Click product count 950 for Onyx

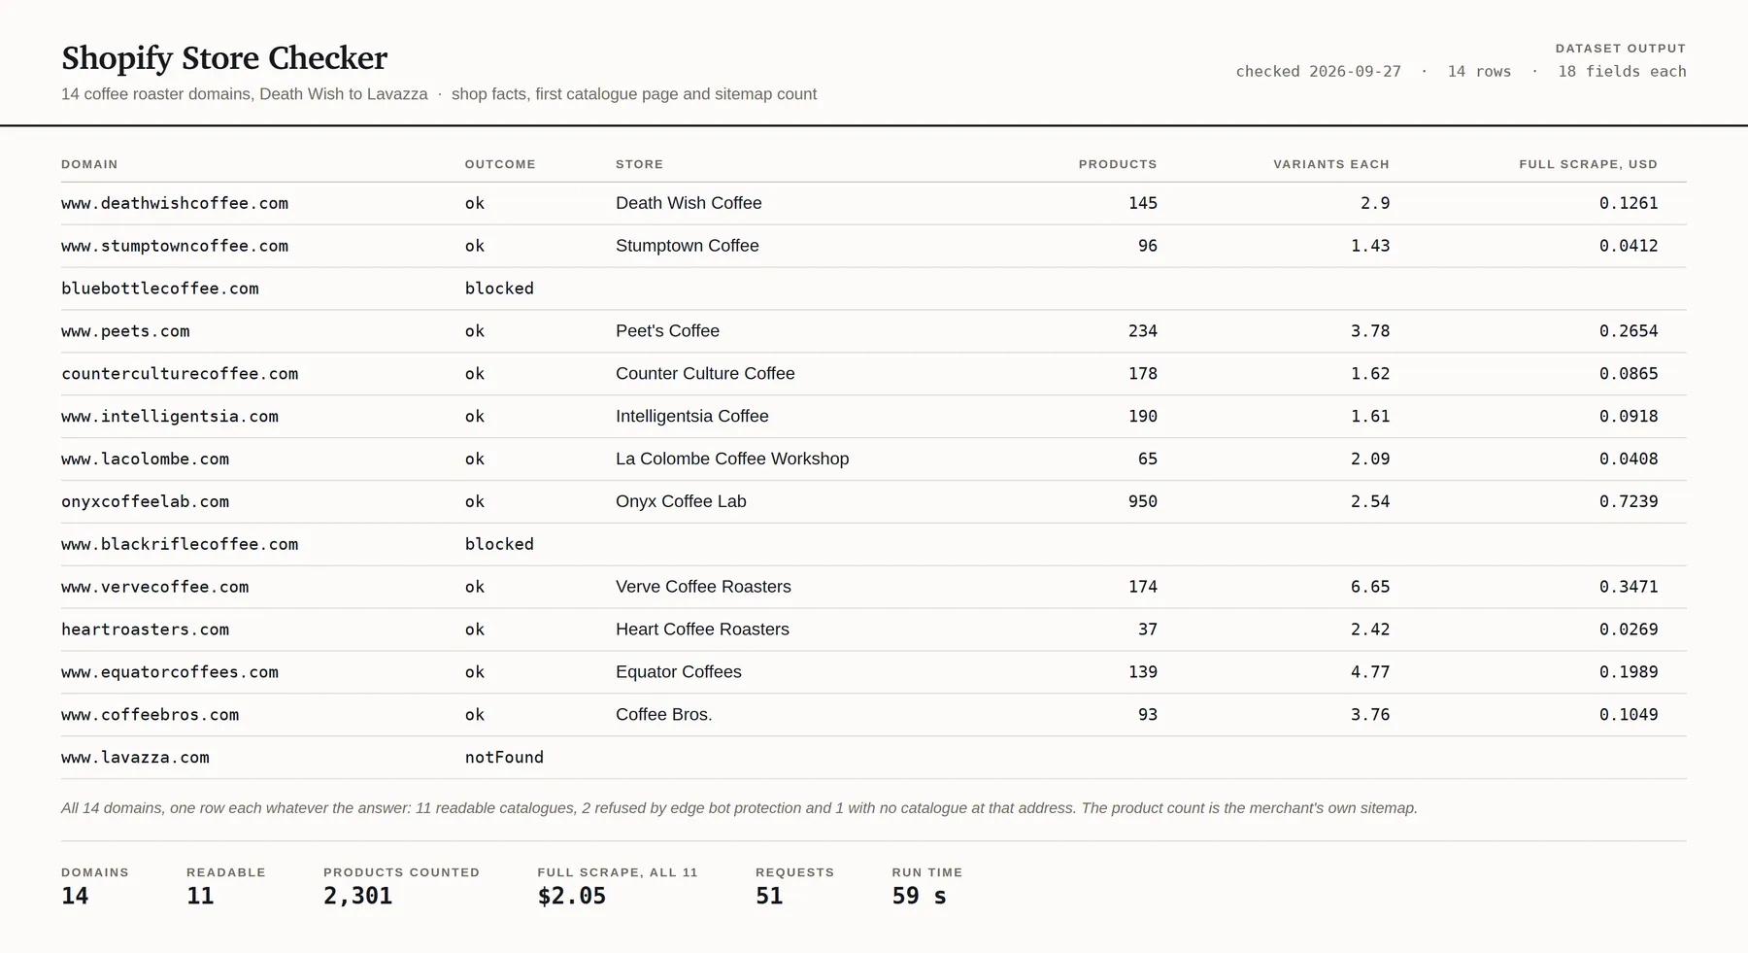pos(1143,502)
